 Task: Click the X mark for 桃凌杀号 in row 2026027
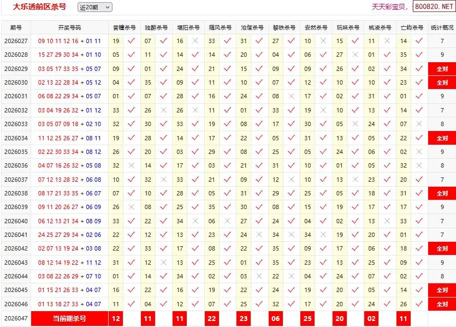pyautogui.click(x=387, y=41)
